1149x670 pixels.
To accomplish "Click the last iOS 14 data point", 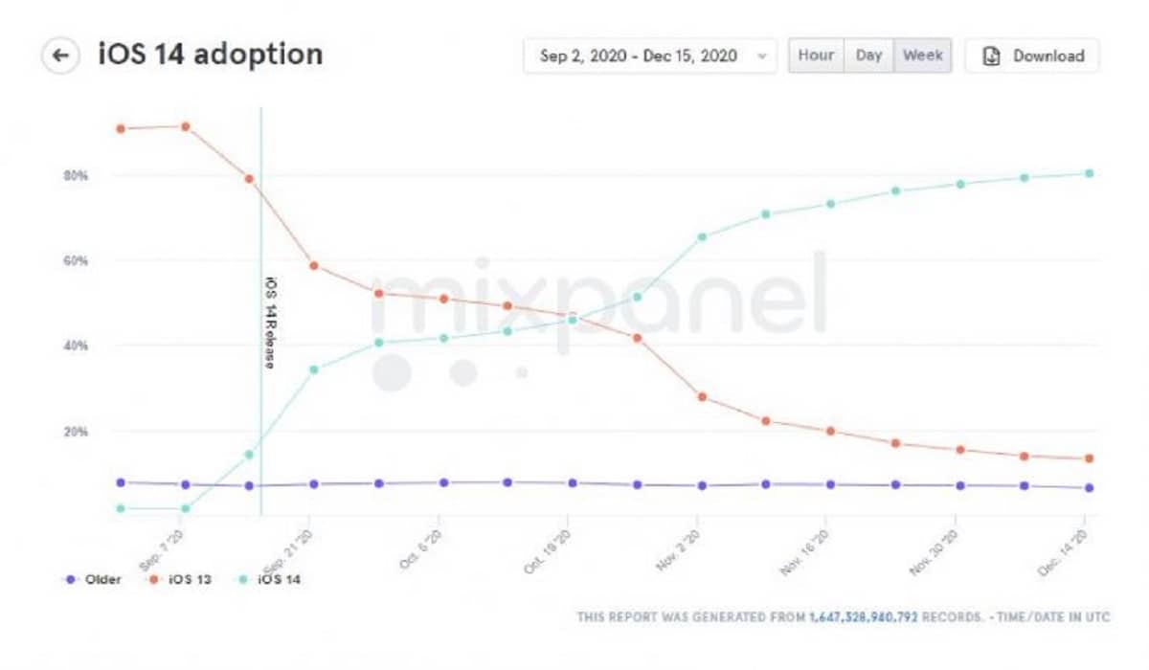I will click(1089, 173).
